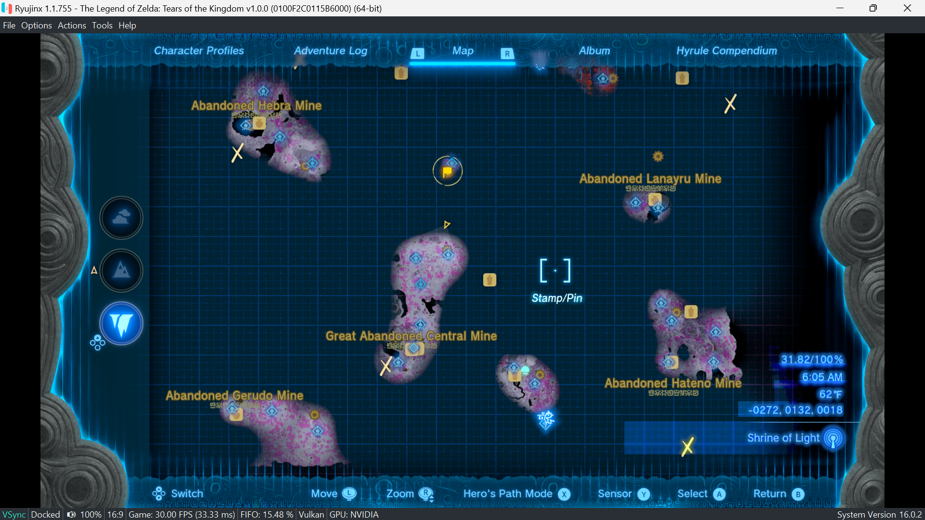Viewport: 925px width, 520px height.
Task: Open the Hyrule Compendium tab
Action: click(727, 51)
